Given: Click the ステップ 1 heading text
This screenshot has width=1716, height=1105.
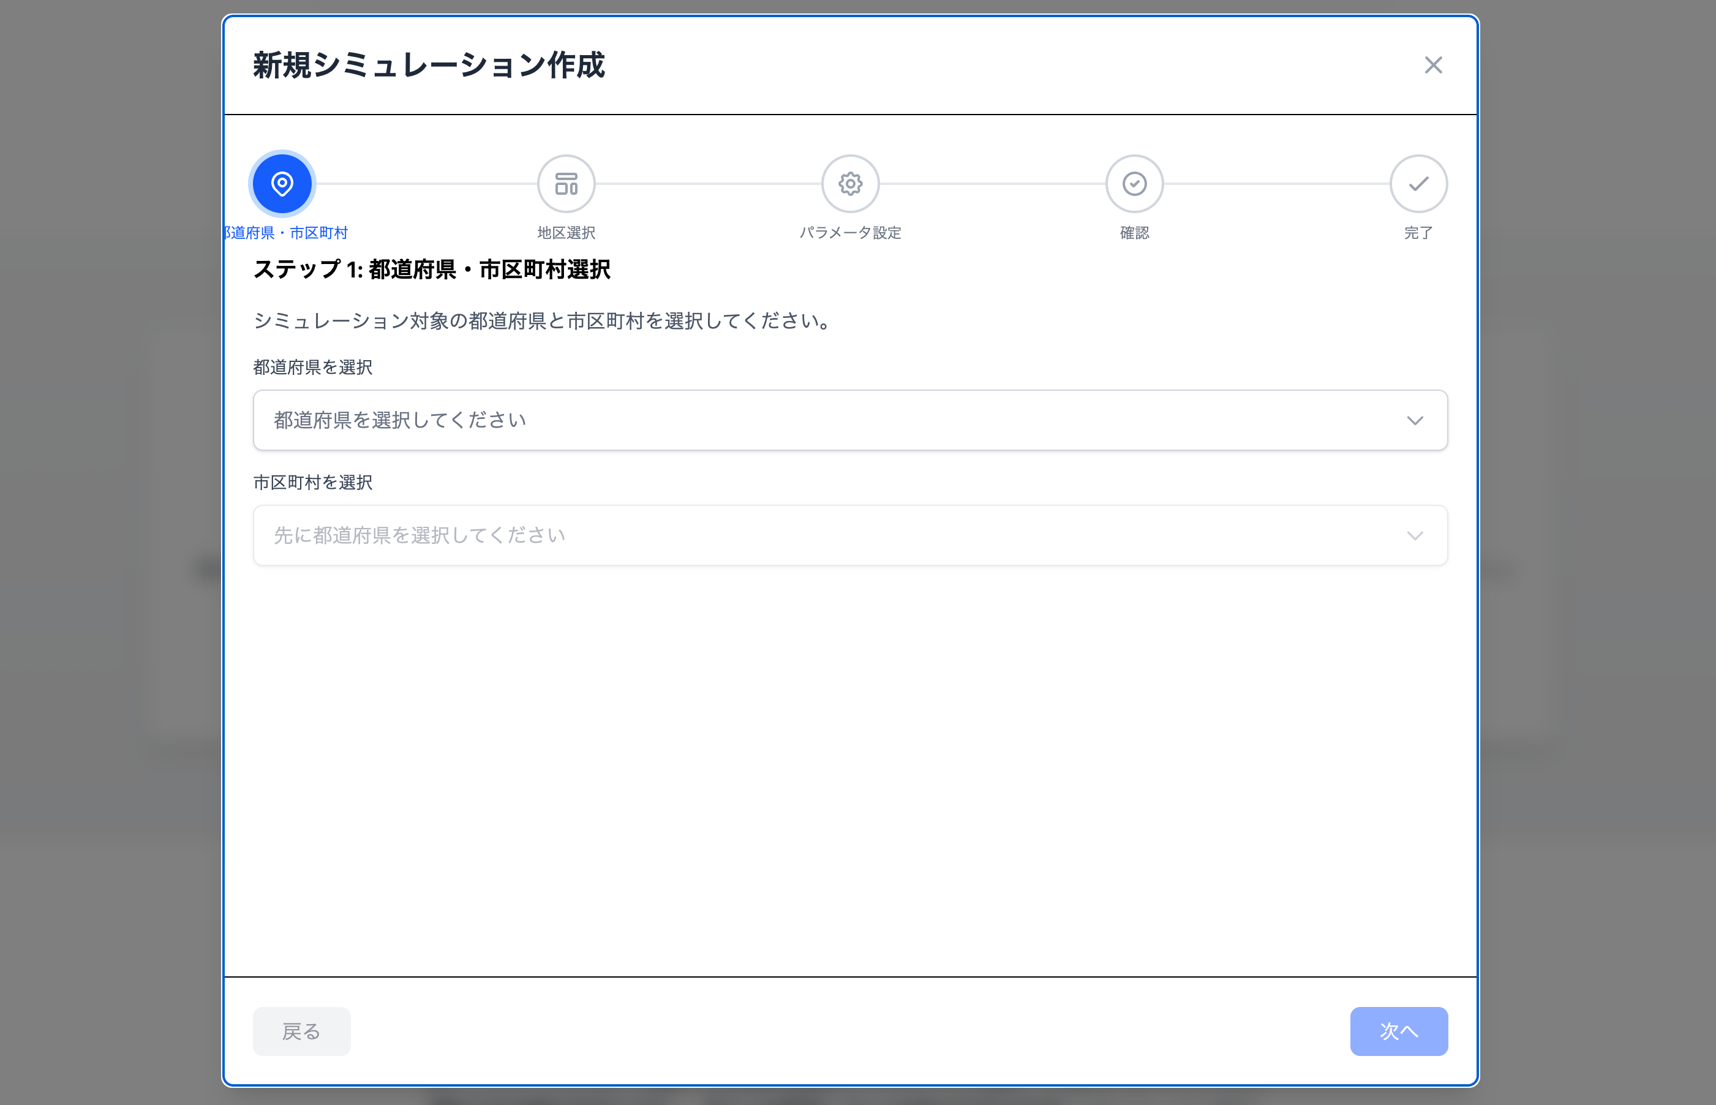Looking at the screenshot, I should coord(432,270).
